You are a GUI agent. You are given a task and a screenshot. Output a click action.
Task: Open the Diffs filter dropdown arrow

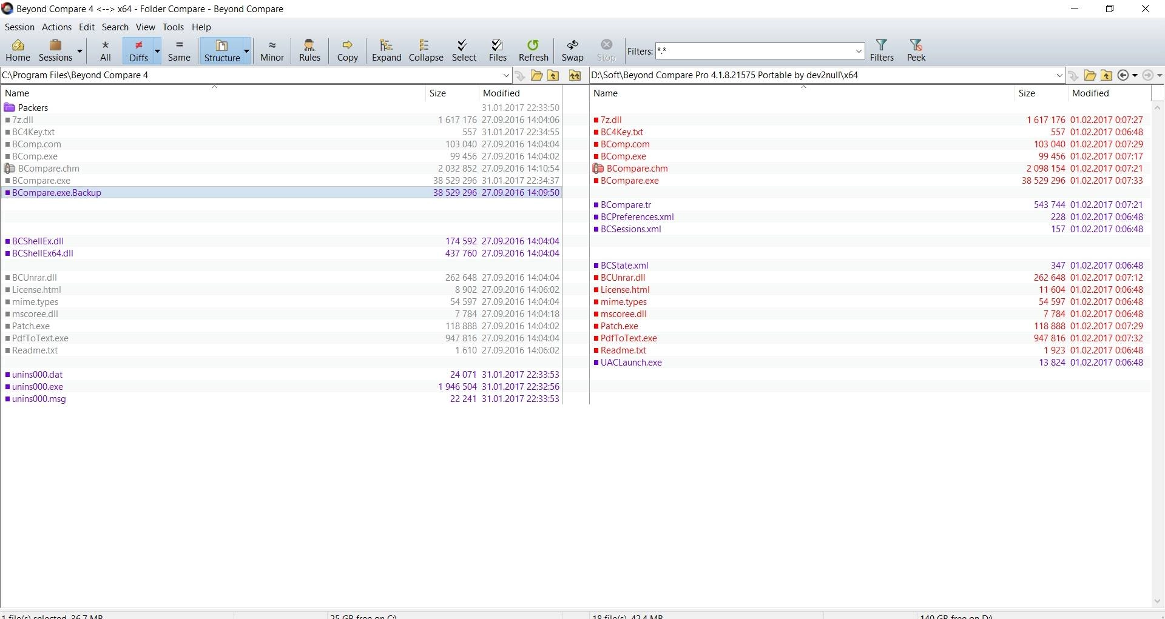click(157, 51)
